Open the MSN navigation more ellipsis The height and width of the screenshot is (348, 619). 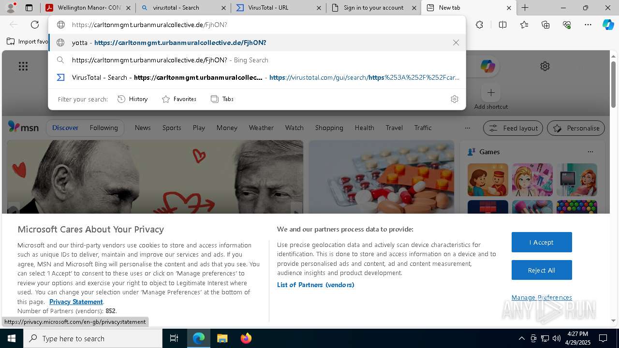pyautogui.click(x=467, y=128)
